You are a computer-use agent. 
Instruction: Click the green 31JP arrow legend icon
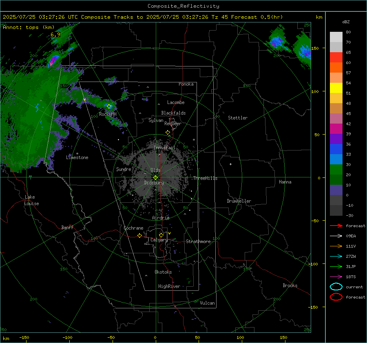[x=336, y=266]
